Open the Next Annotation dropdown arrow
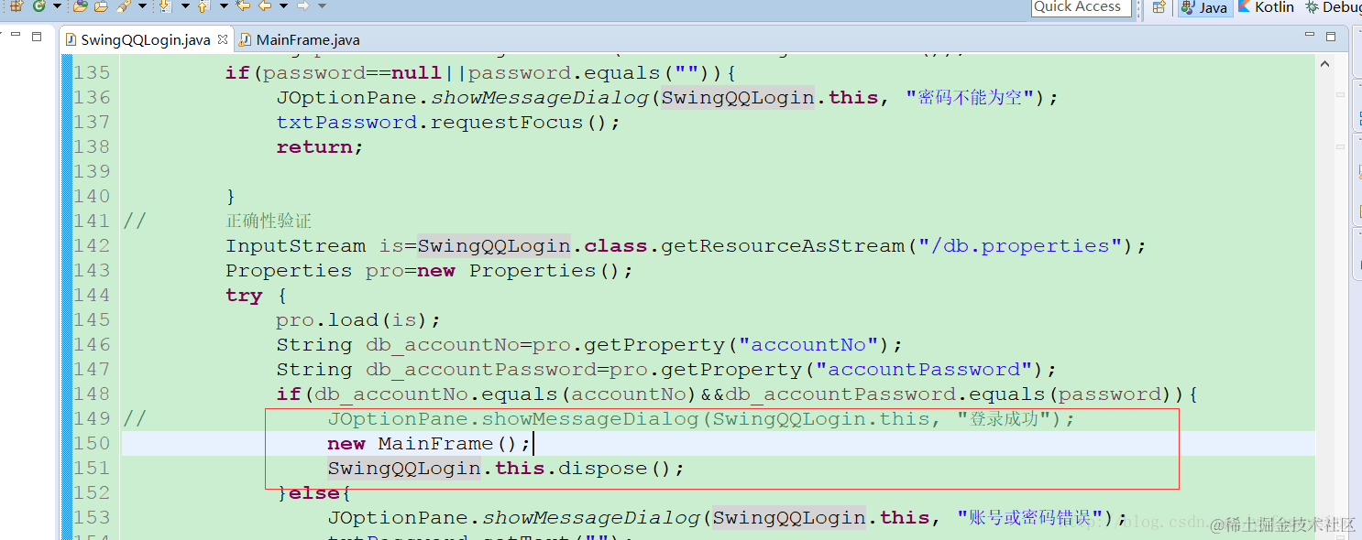This screenshot has width=1362, height=540. [x=185, y=5]
